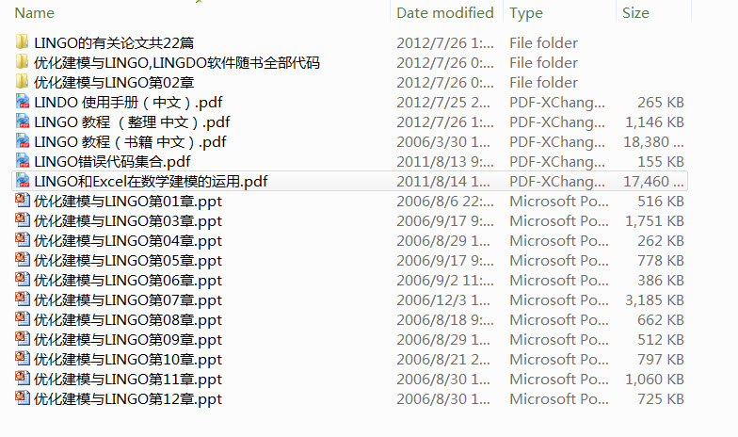
Task: Select file 优化建模与LINGO第10章.ppt
Action: (x=128, y=359)
